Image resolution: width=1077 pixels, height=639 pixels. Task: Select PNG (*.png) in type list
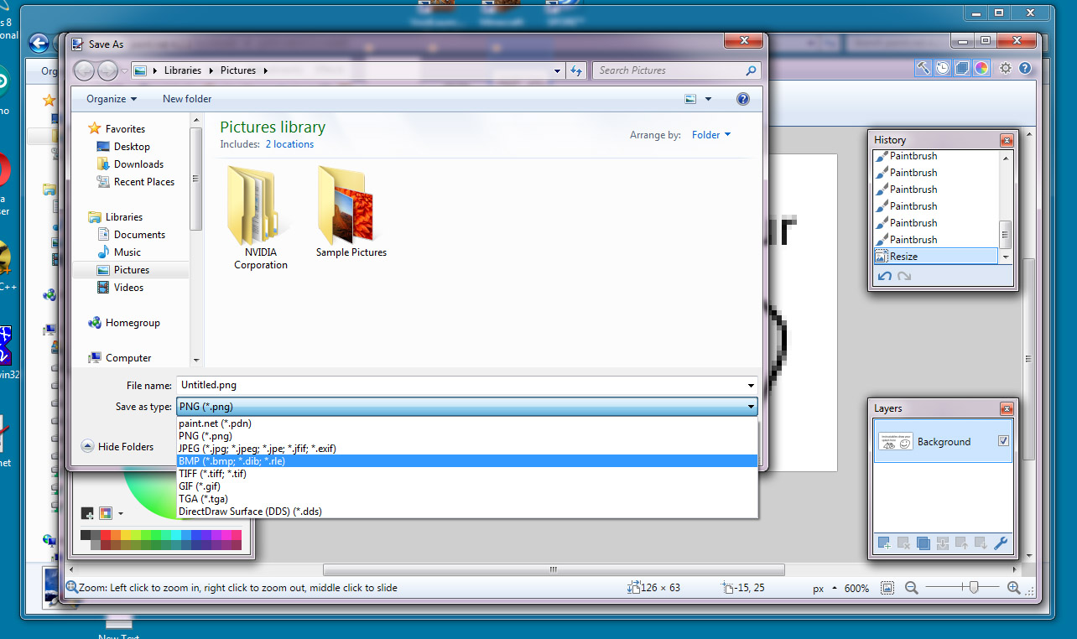[466, 436]
